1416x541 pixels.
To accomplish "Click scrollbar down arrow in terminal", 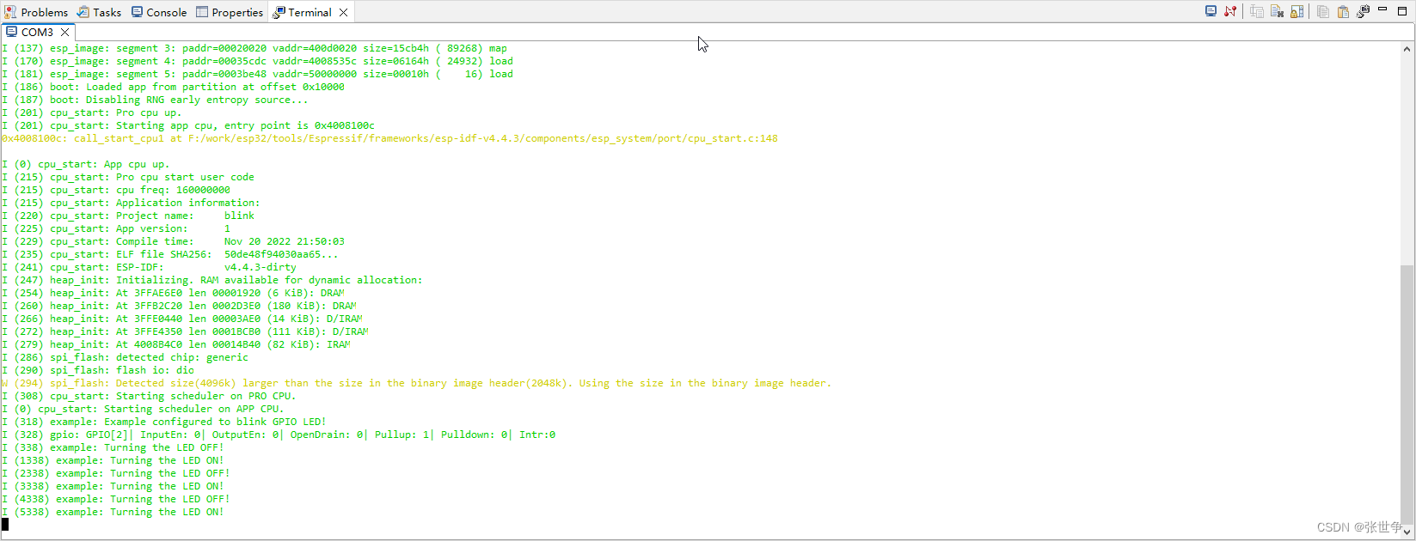I will tap(1407, 532).
